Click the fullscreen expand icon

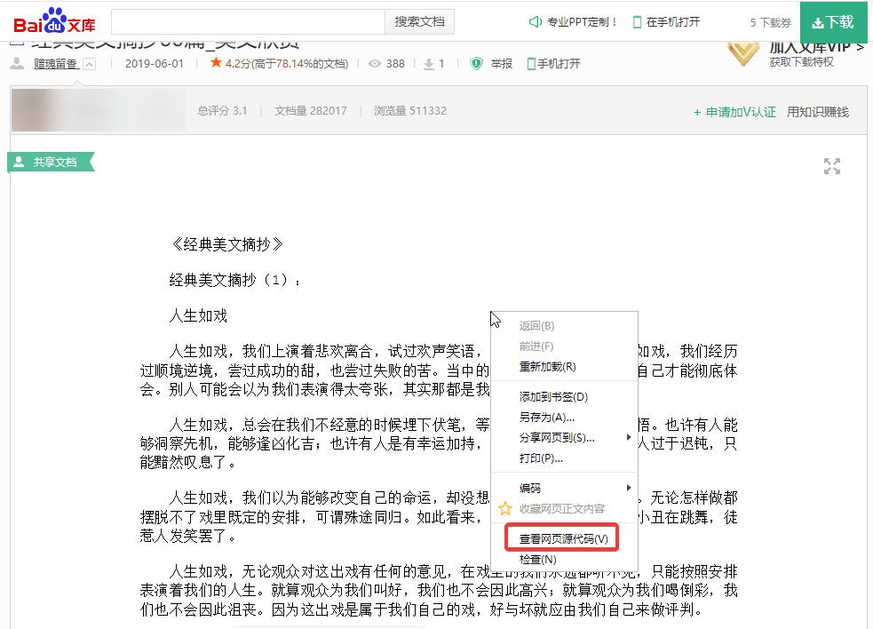click(x=831, y=166)
